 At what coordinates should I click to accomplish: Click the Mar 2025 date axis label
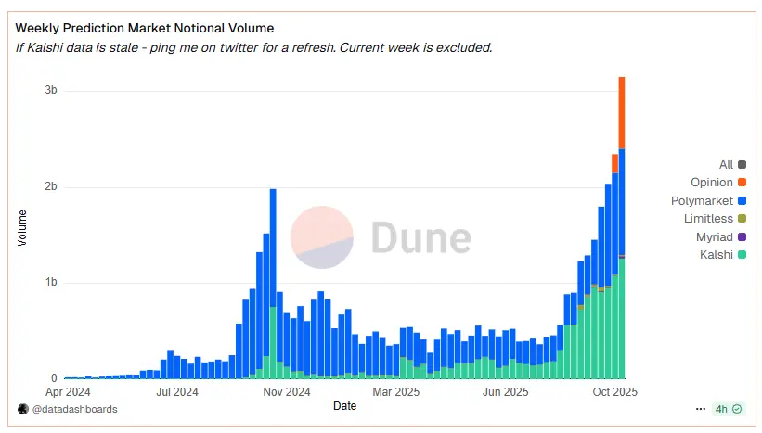coord(395,392)
